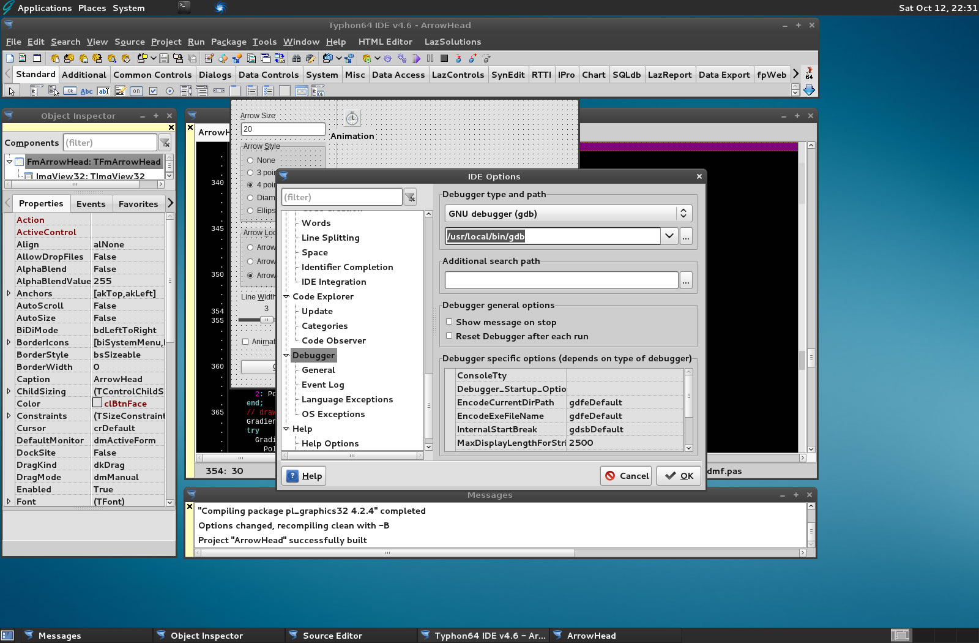Pick the TComboBox component icon
Image resolution: width=979 pixels, height=643 pixels.
(202, 91)
